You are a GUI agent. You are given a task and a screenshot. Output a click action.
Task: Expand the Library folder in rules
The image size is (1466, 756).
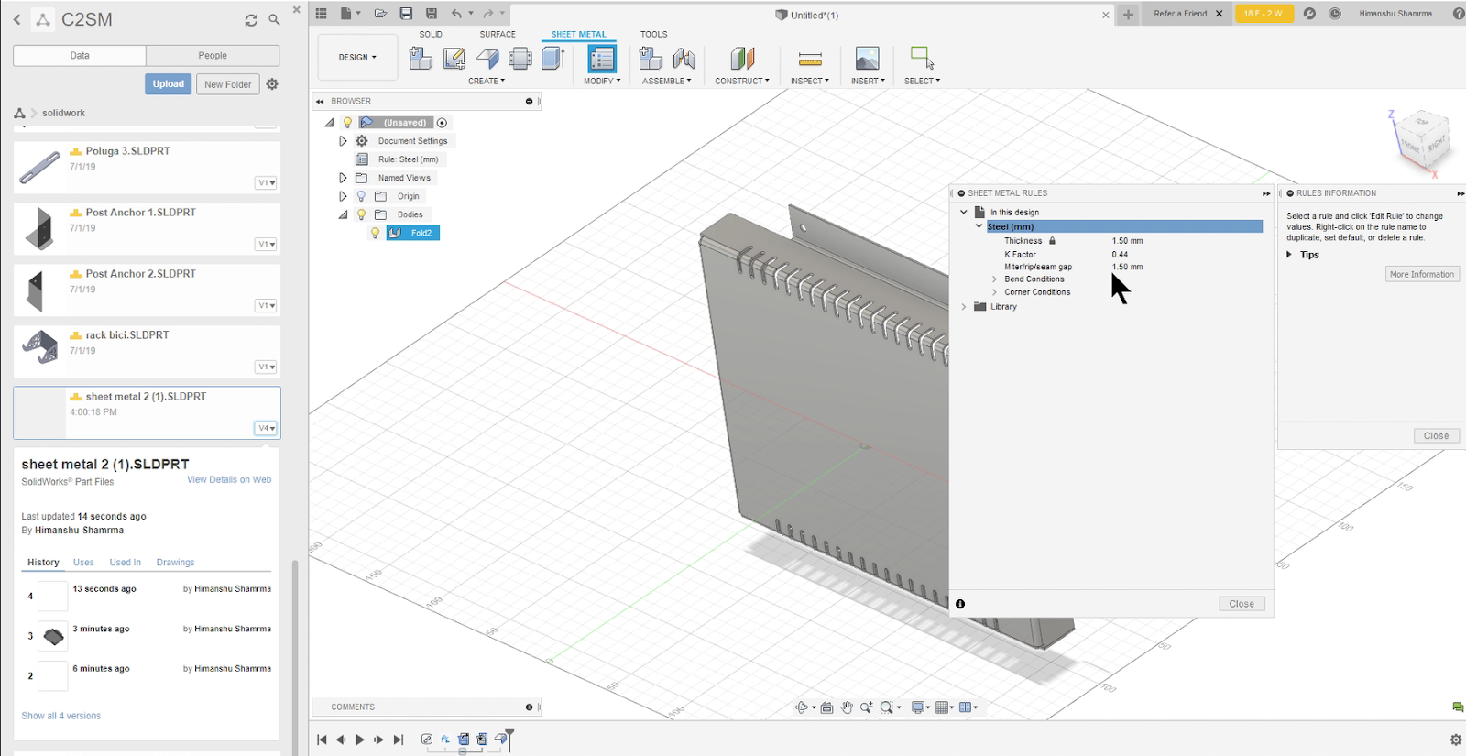tap(964, 307)
